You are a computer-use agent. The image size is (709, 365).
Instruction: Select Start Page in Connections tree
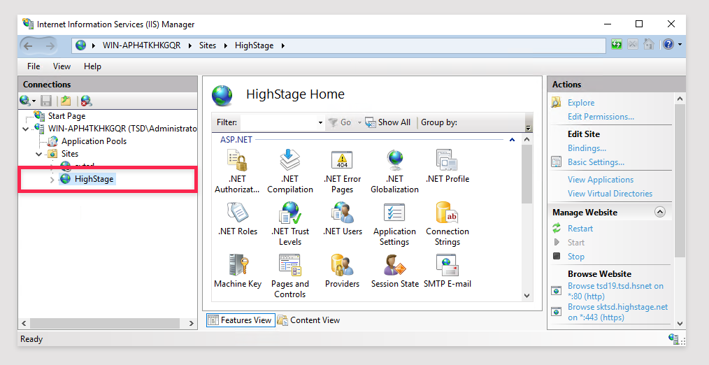tap(66, 116)
